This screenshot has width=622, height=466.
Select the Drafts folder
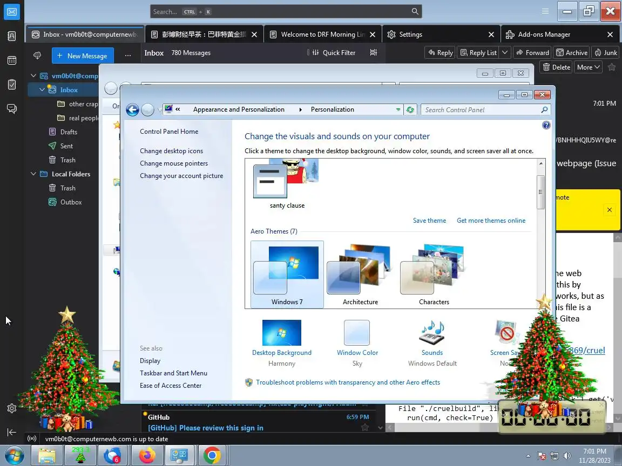pyautogui.click(x=69, y=132)
